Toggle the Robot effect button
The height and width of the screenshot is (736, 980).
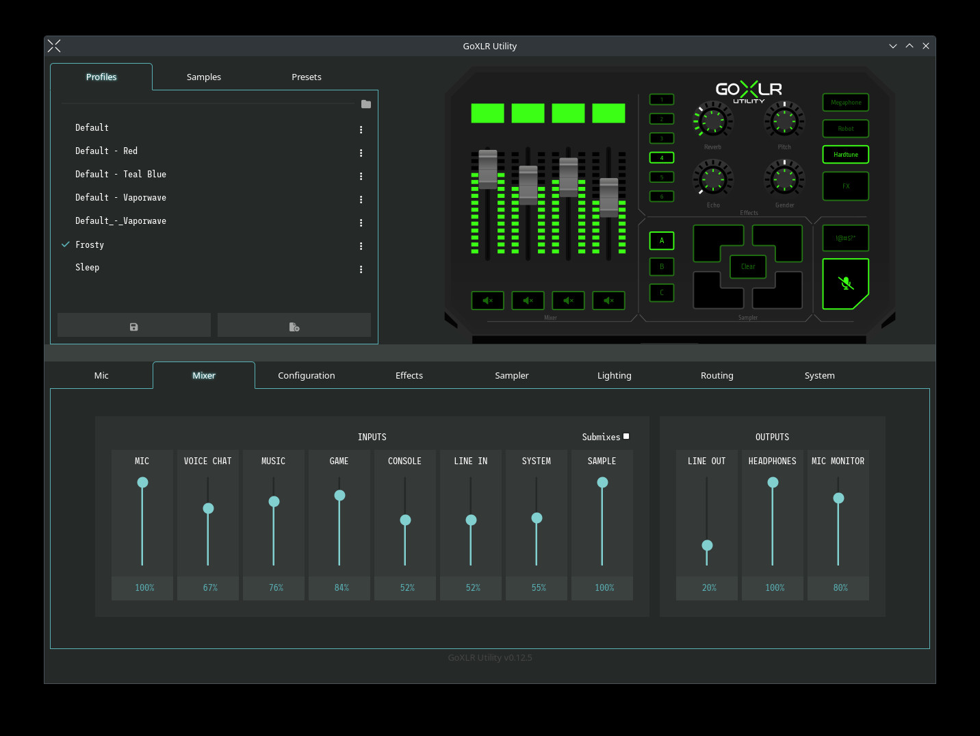pyautogui.click(x=846, y=129)
